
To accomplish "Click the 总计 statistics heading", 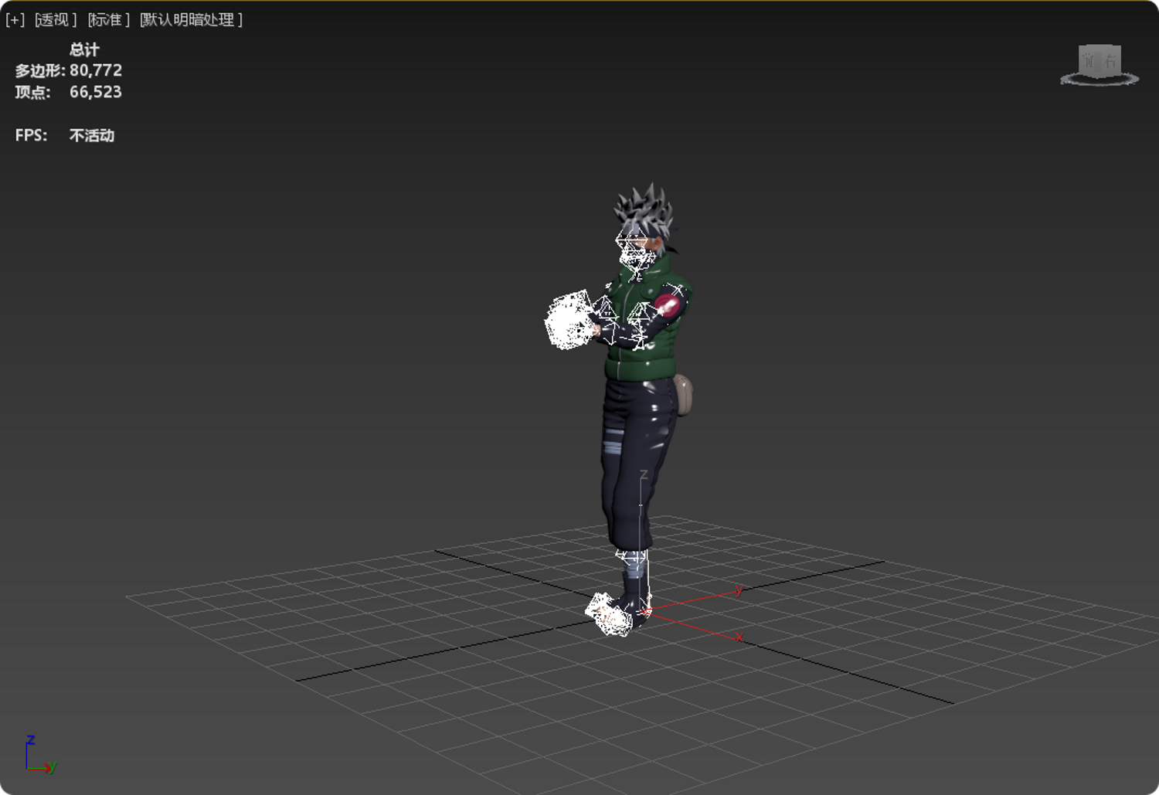I will pyautogui.click(x=84, y=49).
